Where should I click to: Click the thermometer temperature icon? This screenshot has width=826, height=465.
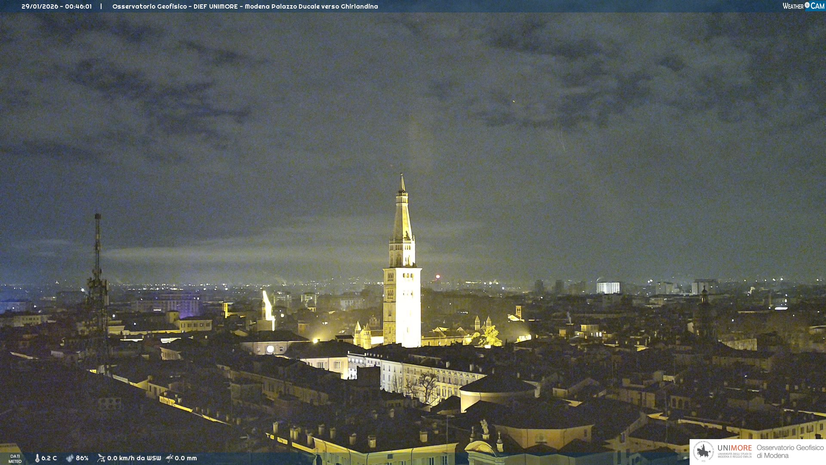pyautogui.click(x=37, y=458)
